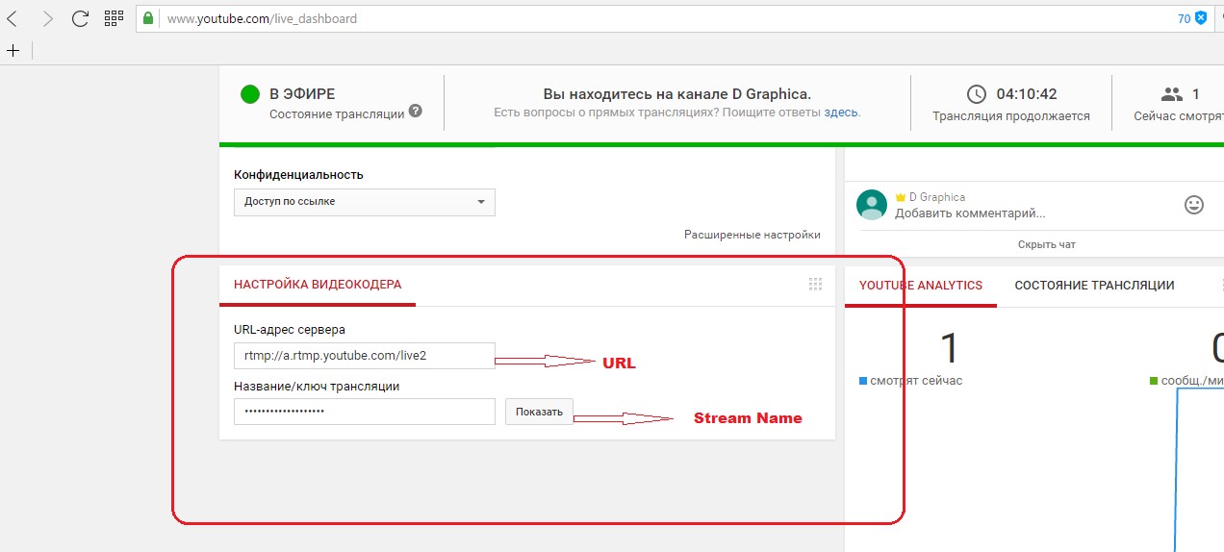Image resolution: width=1224 pixels, height=552 pixels.
Task: Grab the Настройка видеокодера panel drag handle
Action: 816,284
